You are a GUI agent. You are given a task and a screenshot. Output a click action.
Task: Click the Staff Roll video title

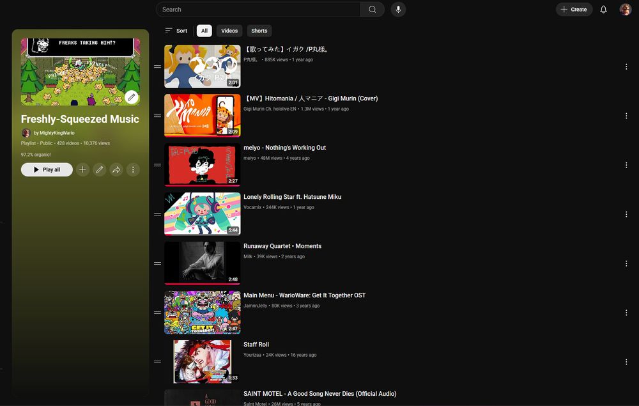click(x=256, y=345)
